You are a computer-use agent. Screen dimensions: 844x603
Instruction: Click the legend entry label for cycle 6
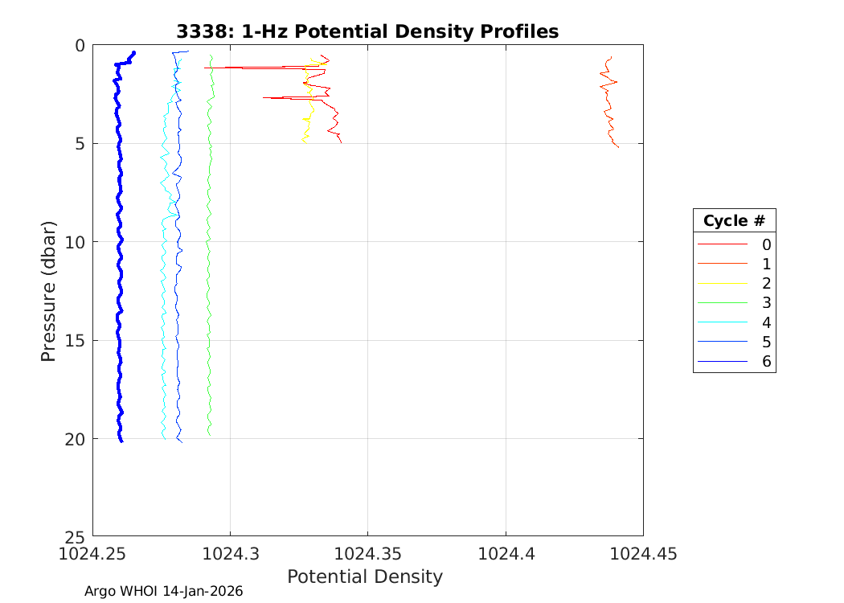(766, 362)
